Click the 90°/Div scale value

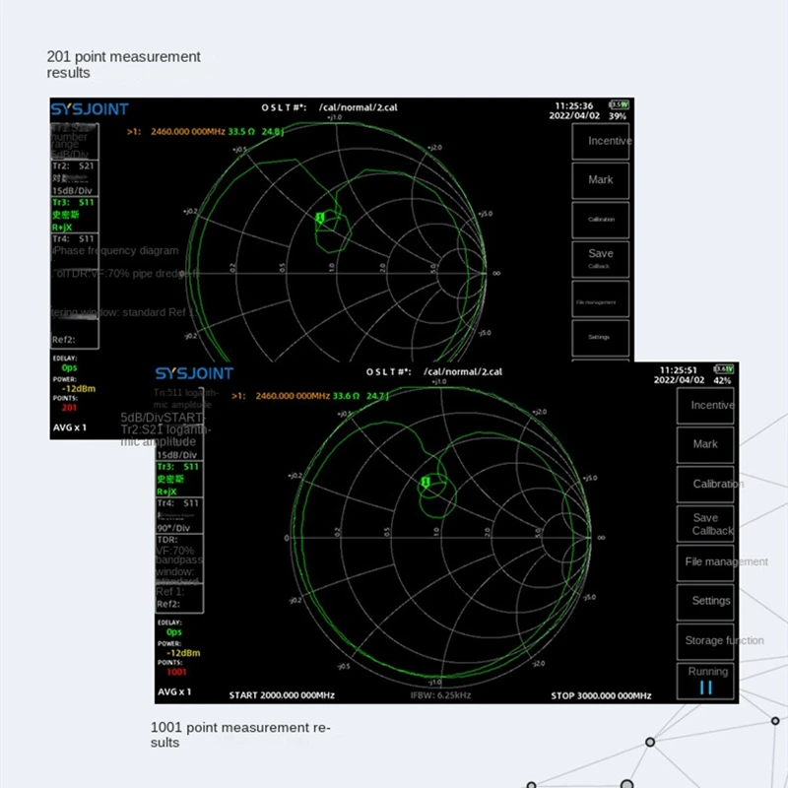coord(174,528)
